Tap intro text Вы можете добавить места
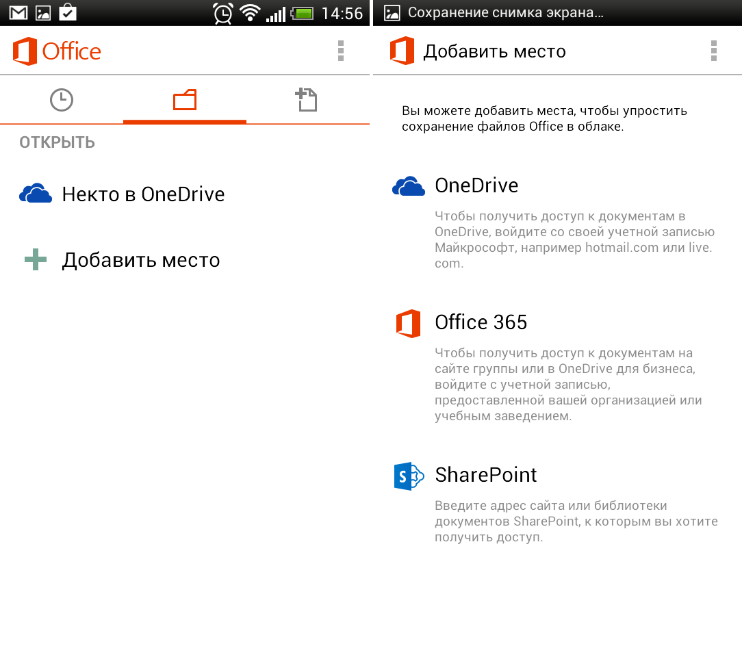Screen dimensions: 742x657 [x=544, y=118]
